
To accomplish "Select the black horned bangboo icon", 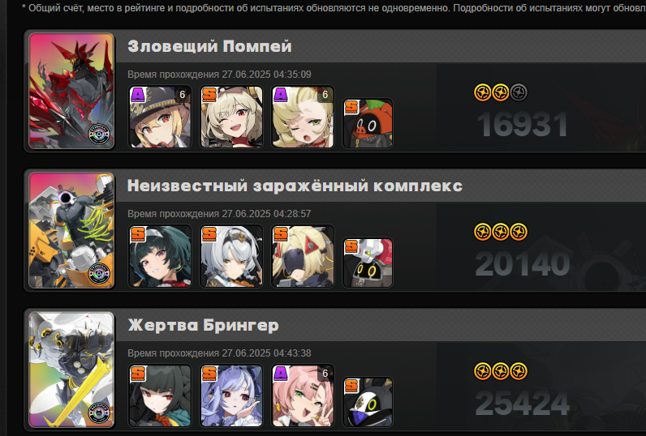I will point(368,402).
